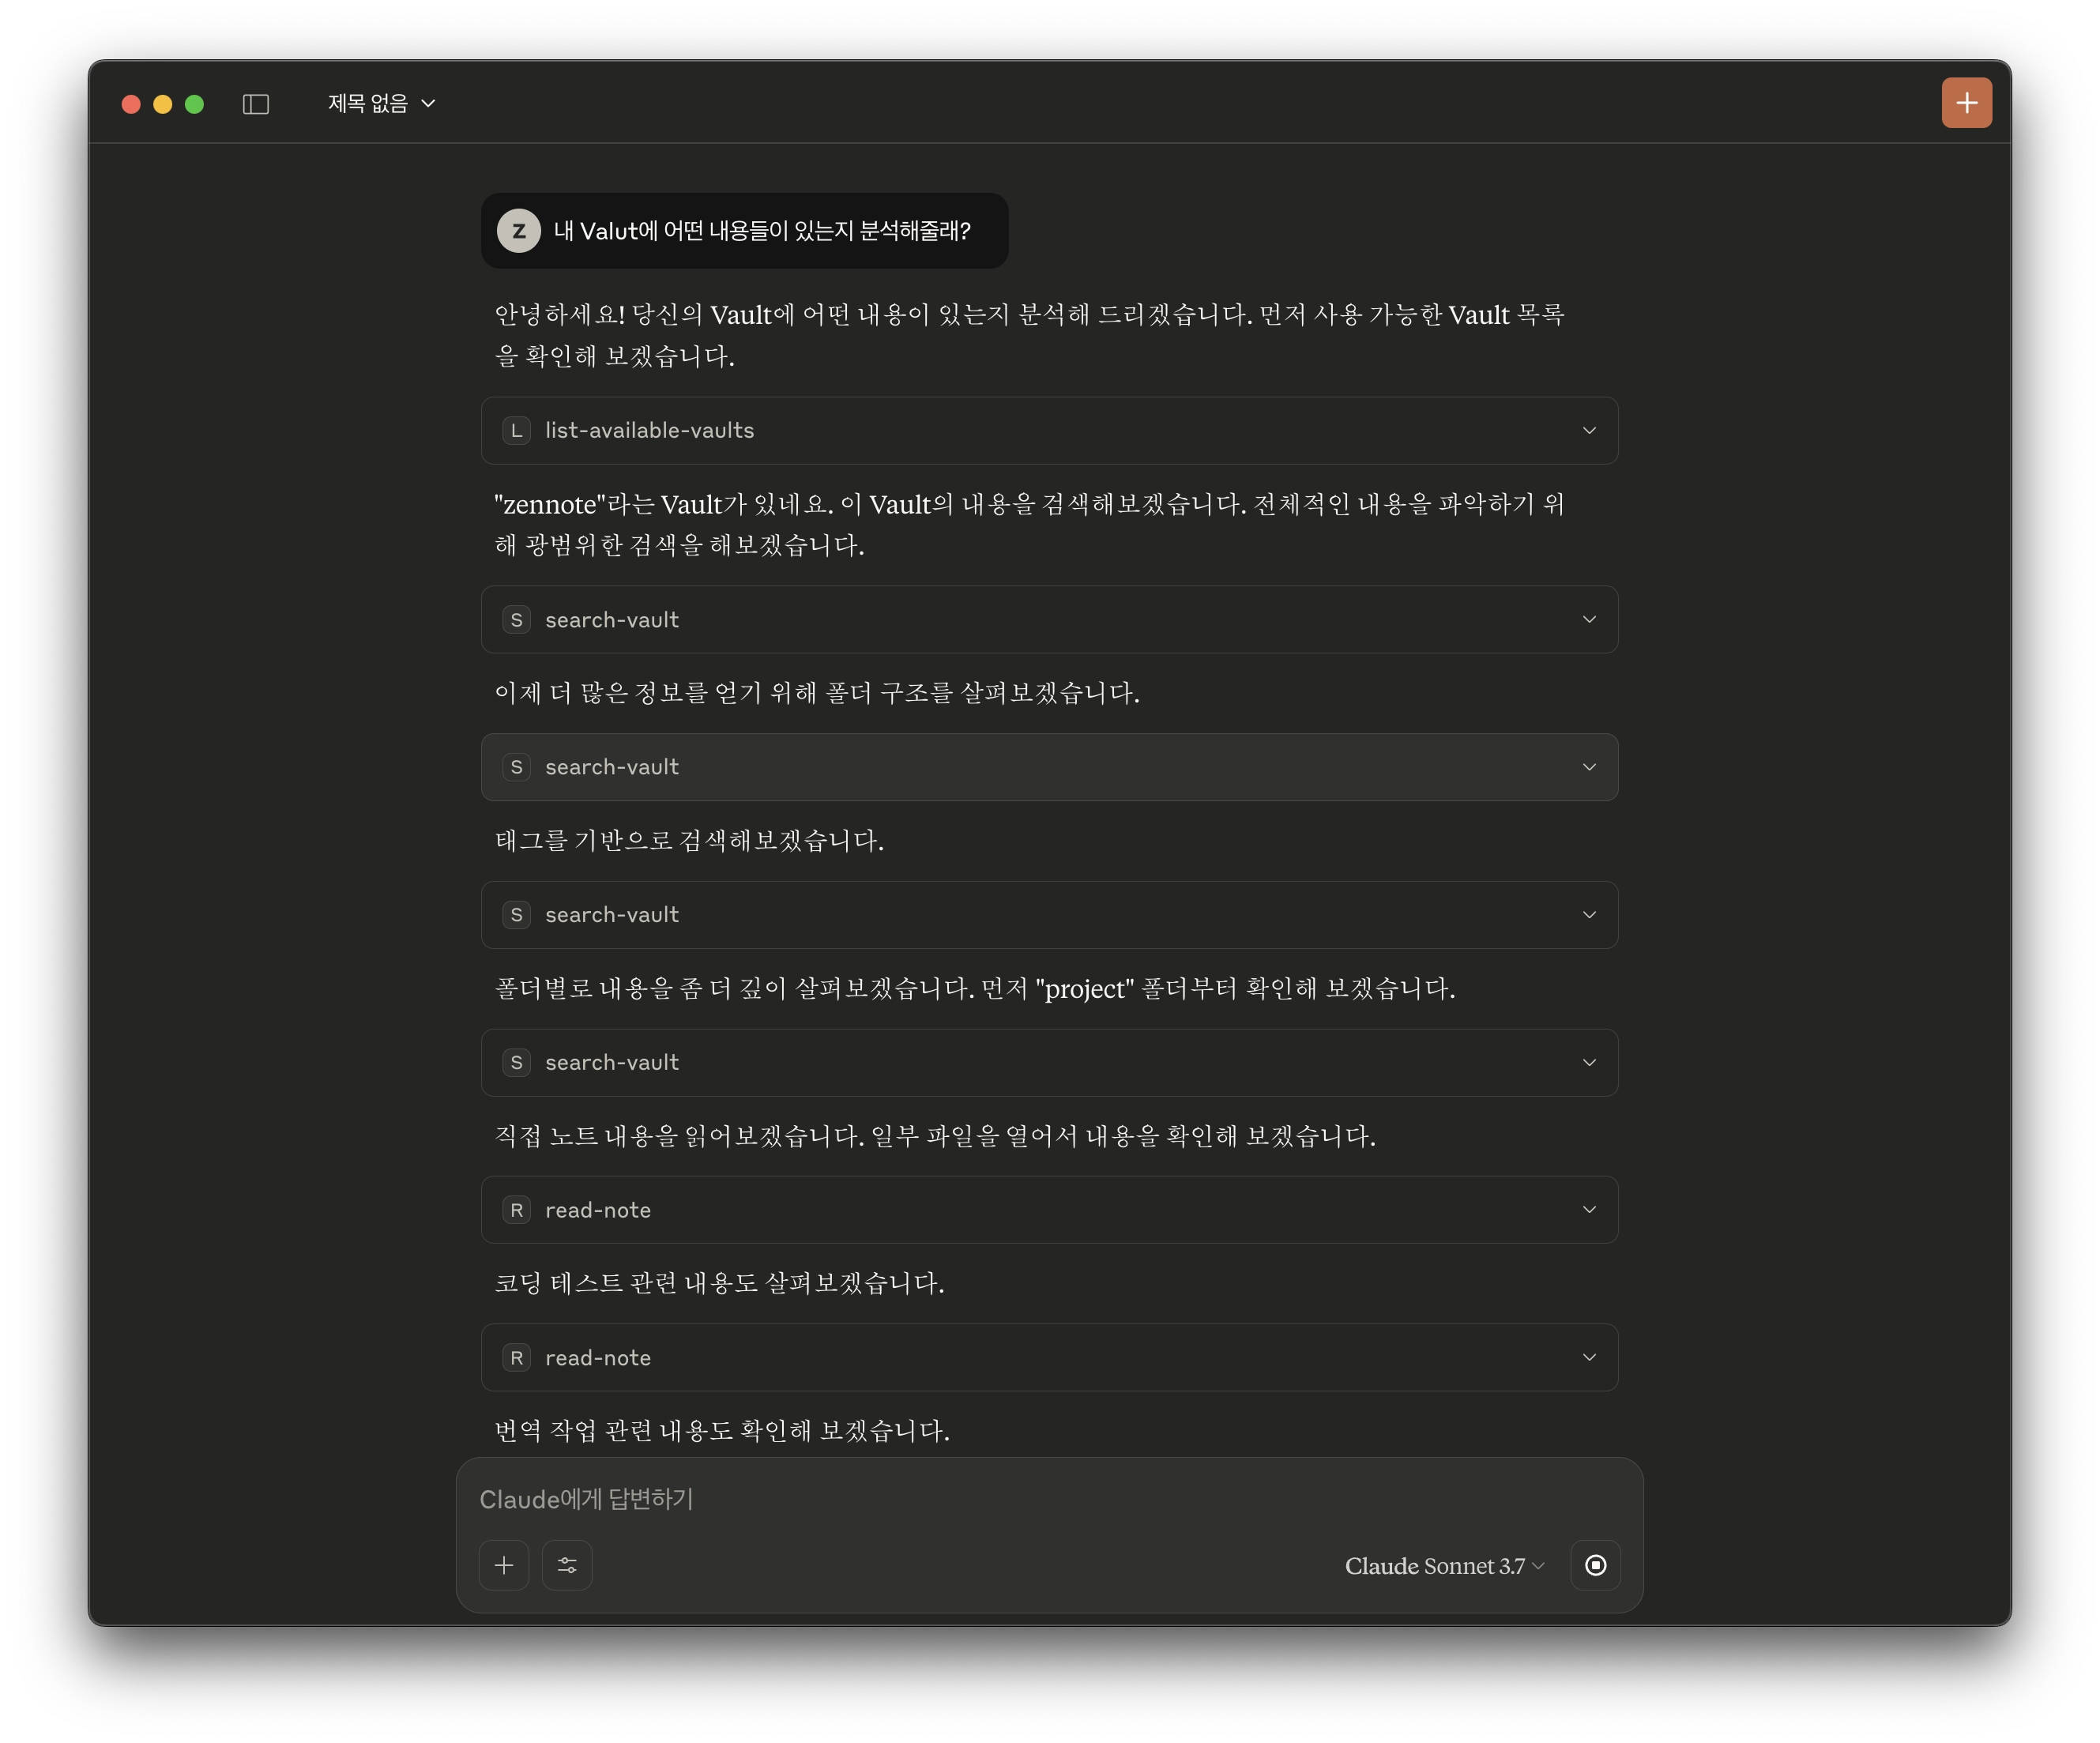Expand the first read-note tool block

pyautogui.click(x=1049, y=1210)
